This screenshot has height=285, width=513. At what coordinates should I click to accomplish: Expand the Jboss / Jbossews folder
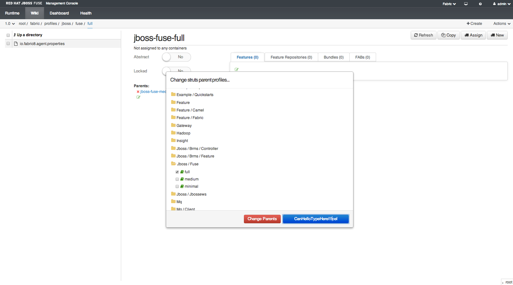[x=189, y=194]
